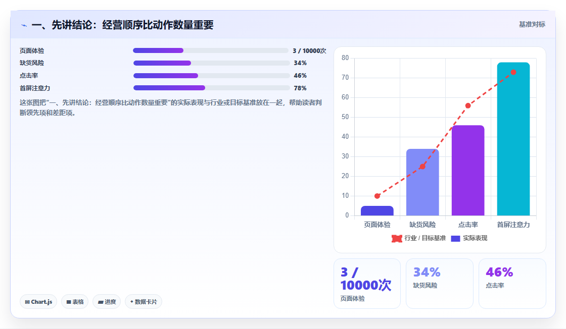566x329 pixels.
Task: Click the 缺货风险 row label
Action: (x=32, y=63)
